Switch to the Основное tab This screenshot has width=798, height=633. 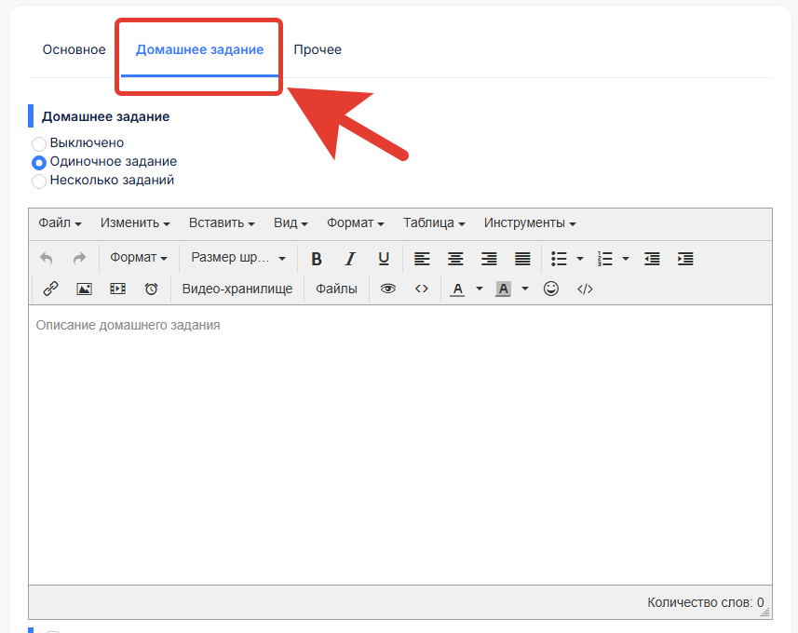tap(74, 49)
